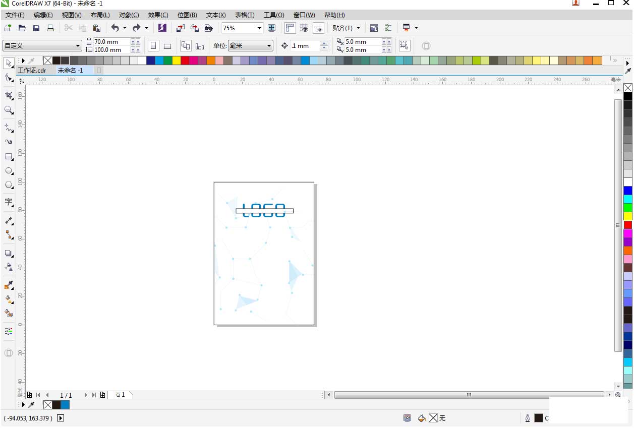Click the Open file icon
The width and height of the screenshot is (634, 428).
[x=22, y=28]
